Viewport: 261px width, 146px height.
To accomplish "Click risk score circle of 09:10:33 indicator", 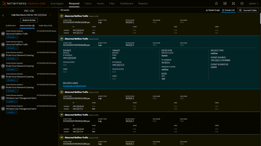I will [x=3, y=77].
